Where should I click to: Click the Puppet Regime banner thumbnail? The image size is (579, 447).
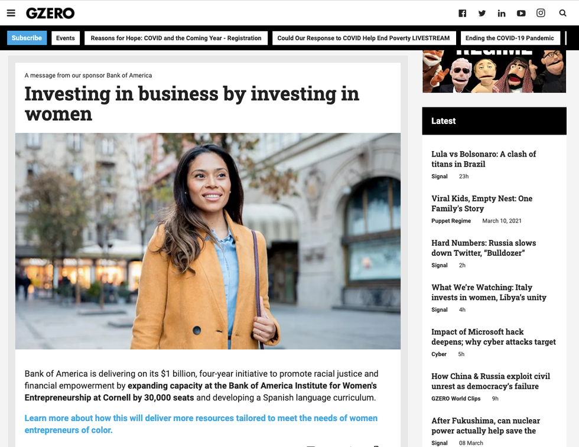(x=494, y=72)
